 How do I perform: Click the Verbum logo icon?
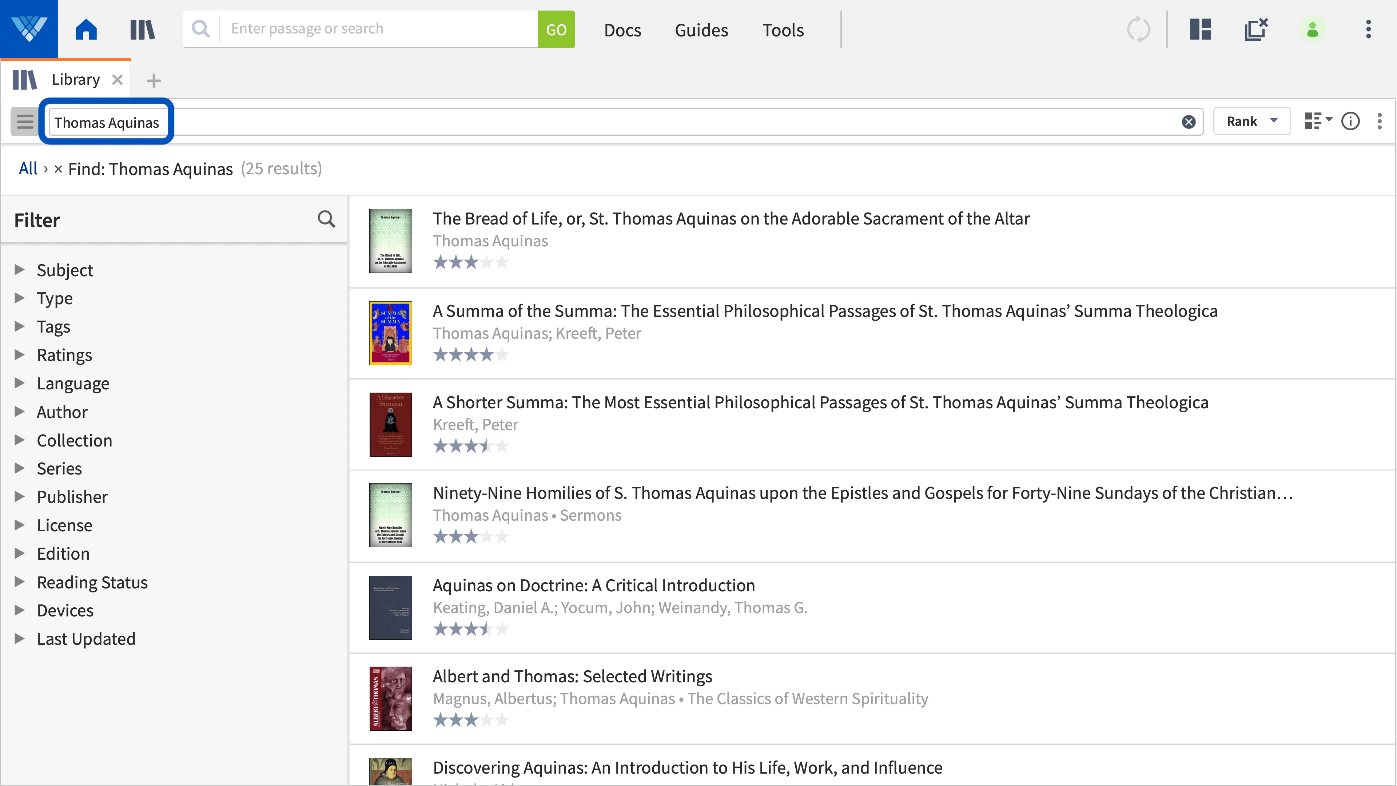(29, 29)
